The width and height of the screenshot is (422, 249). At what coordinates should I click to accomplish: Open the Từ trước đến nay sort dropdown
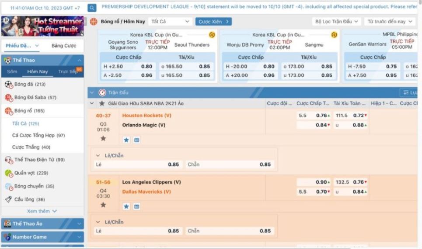pos(390,21)
